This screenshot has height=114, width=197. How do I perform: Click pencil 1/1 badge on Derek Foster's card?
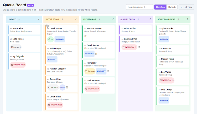point(50,39)
